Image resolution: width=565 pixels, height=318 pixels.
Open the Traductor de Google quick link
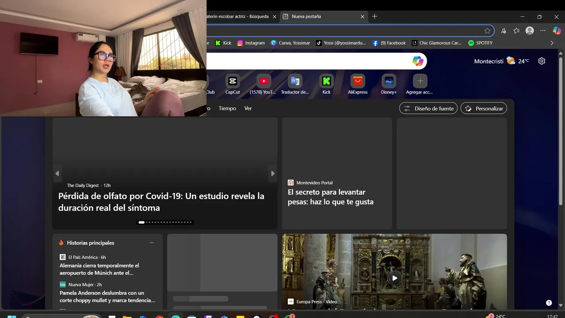[x=295, y=84]
